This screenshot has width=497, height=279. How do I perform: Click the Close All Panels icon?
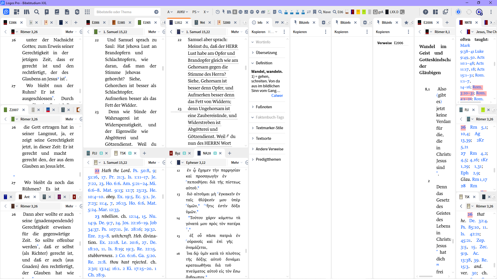(445, 12)
